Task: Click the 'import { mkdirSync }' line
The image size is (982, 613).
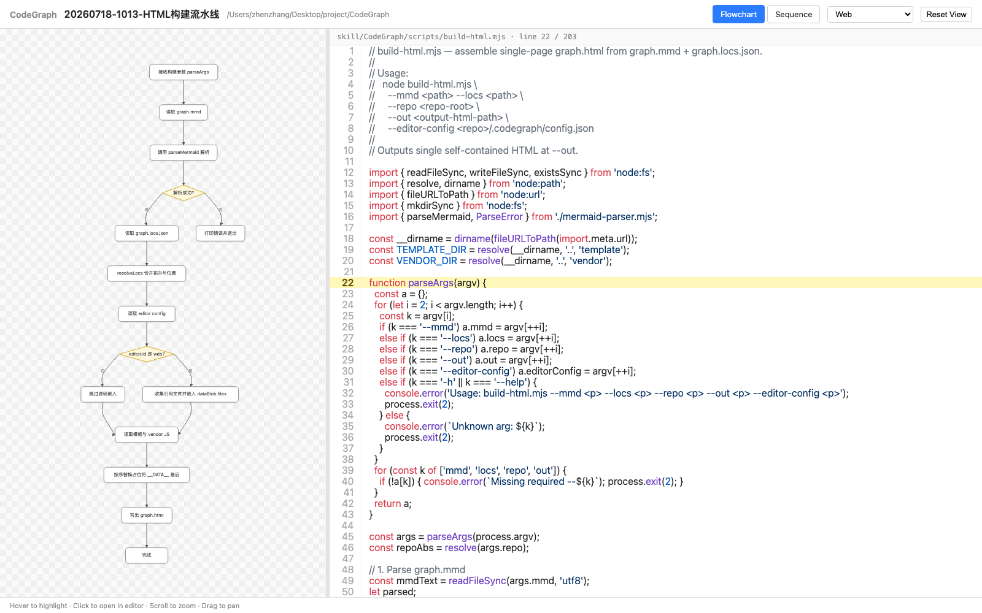Action: pyautogui.click(x=448, y=205)
